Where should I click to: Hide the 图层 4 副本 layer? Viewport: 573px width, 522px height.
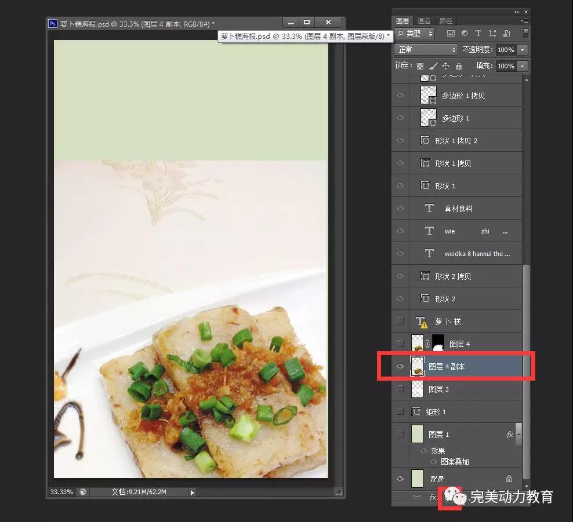[400, 367]
